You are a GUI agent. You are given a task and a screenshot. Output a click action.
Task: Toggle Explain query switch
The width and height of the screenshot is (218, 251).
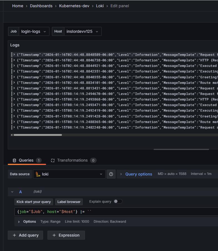tap(118, 201)
